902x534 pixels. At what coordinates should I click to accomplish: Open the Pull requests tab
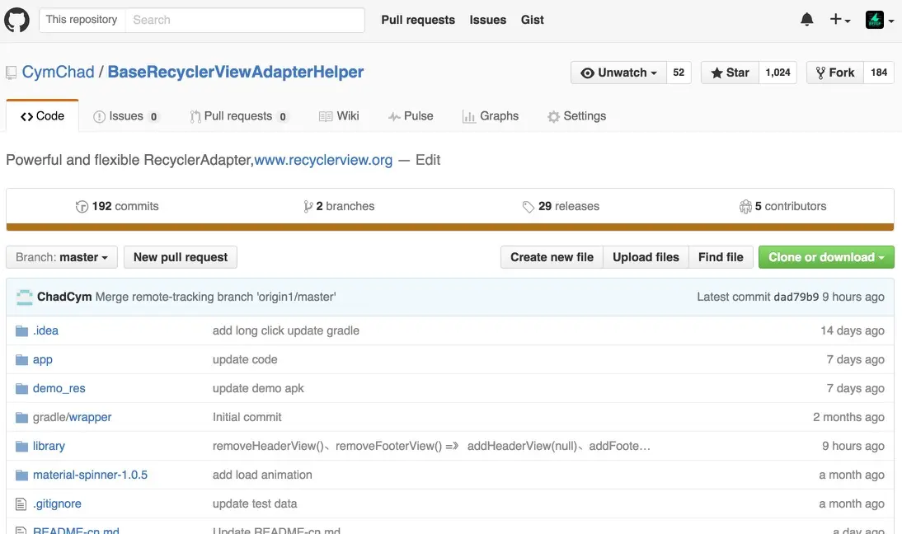(x=237, y=116)
